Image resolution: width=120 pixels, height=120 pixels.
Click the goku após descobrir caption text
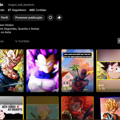pos(78,56)
